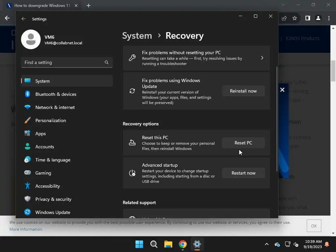Click OK on the cookie banner
This screenshot has height=252, width=336.
coord(314,226)
